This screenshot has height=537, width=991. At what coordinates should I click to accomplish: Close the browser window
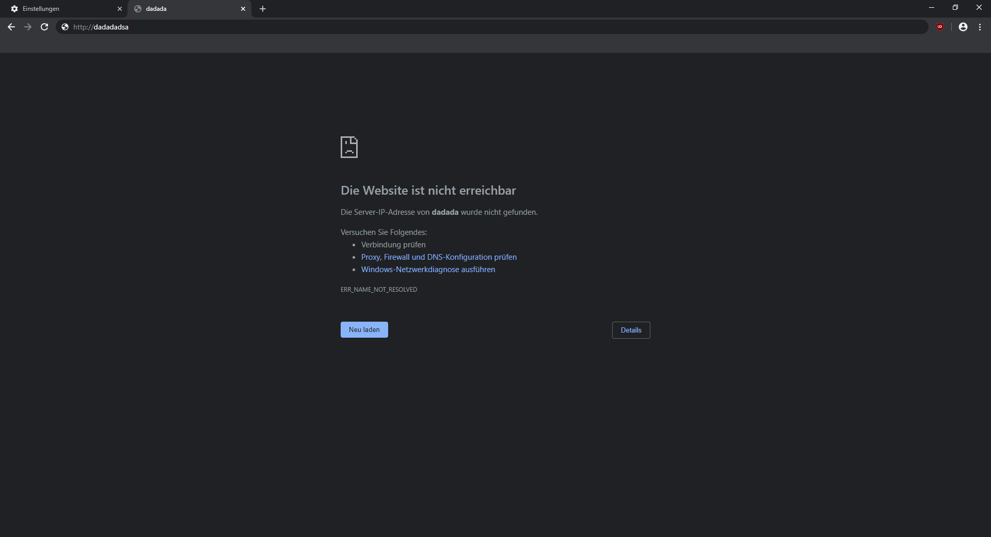click(979, 8)
